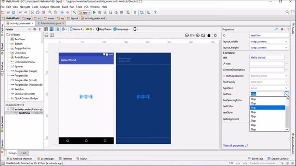This screenshot has width=296, height=166.
Task: Open the Refactor menu
Action: tap(55, 7)
